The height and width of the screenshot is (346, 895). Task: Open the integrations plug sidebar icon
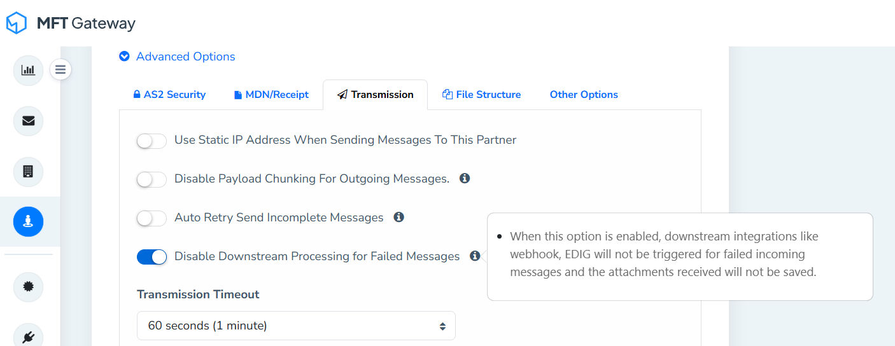click(x=28, y=337)
